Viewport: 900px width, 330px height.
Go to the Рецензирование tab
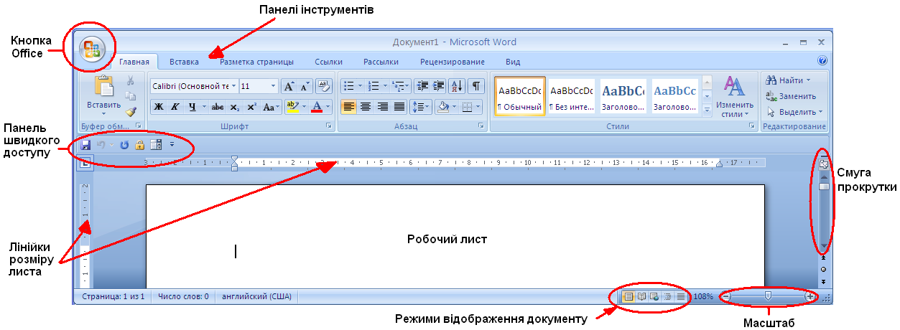coord(453,62)
